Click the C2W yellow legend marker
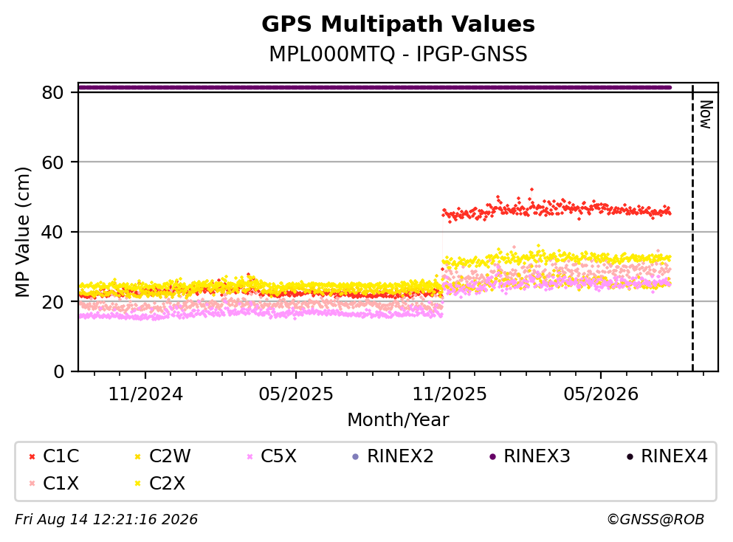This screenshot has height=542, width=733. 137,456
